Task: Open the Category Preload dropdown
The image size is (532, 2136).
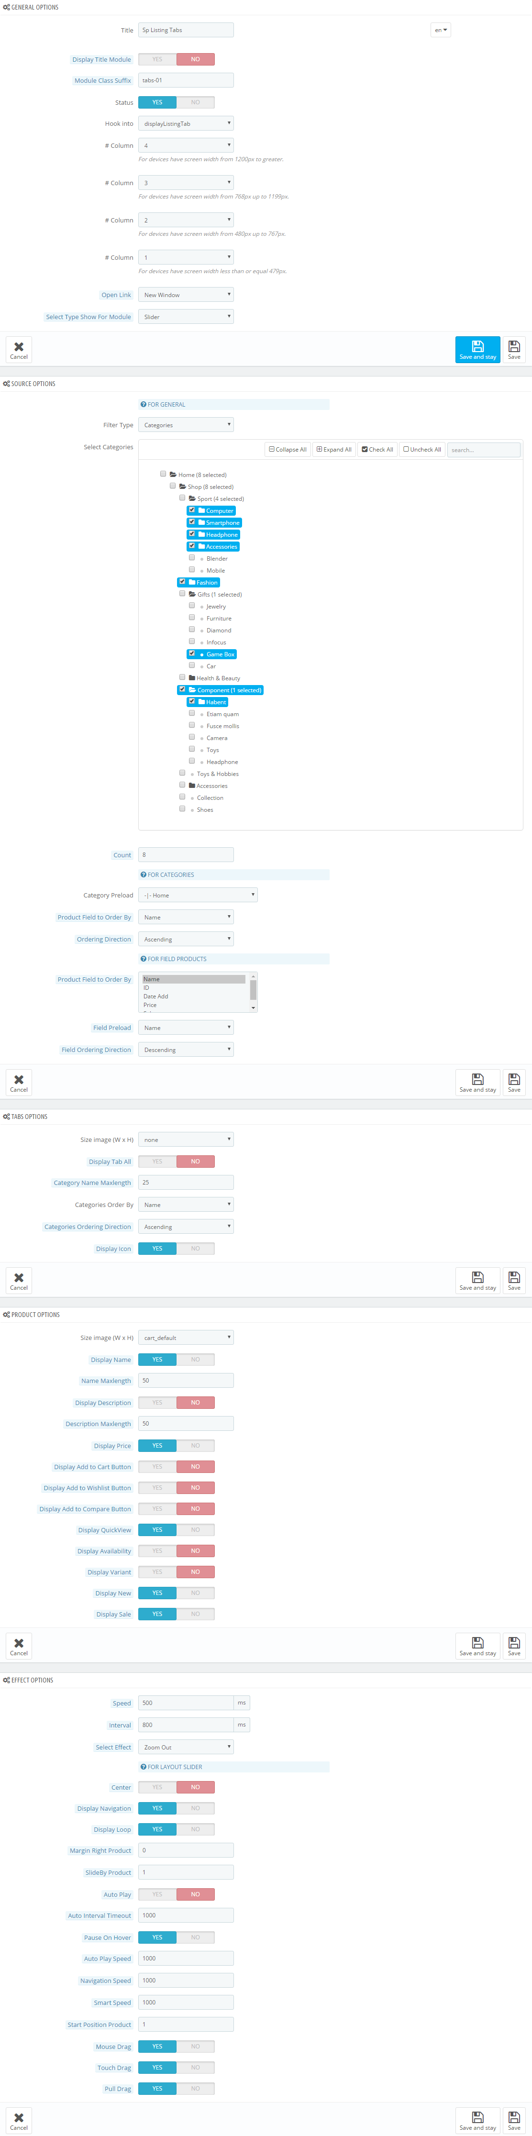Action: pos(198,895)
